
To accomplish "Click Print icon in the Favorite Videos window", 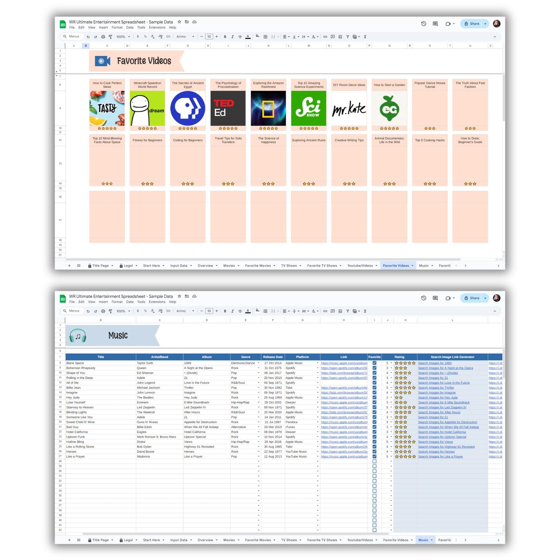I will pos(103,37).
